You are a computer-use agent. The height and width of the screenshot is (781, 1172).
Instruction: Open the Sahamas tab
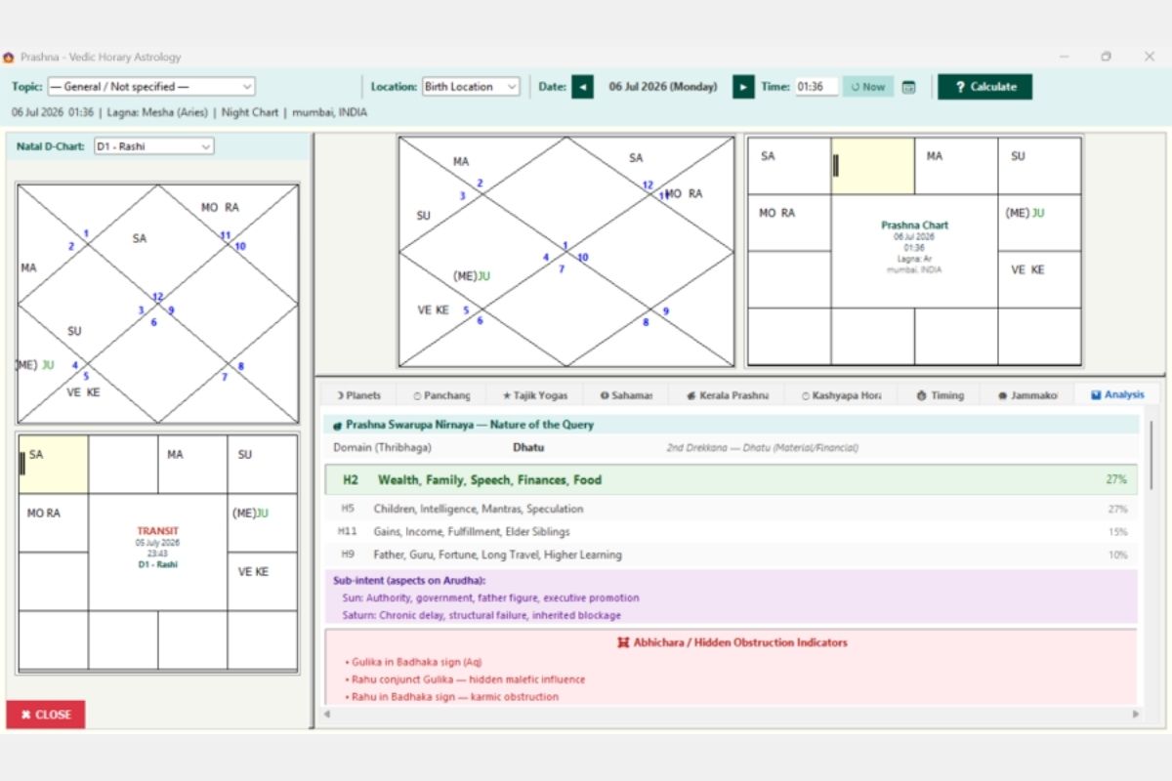[x=626, y=395]
